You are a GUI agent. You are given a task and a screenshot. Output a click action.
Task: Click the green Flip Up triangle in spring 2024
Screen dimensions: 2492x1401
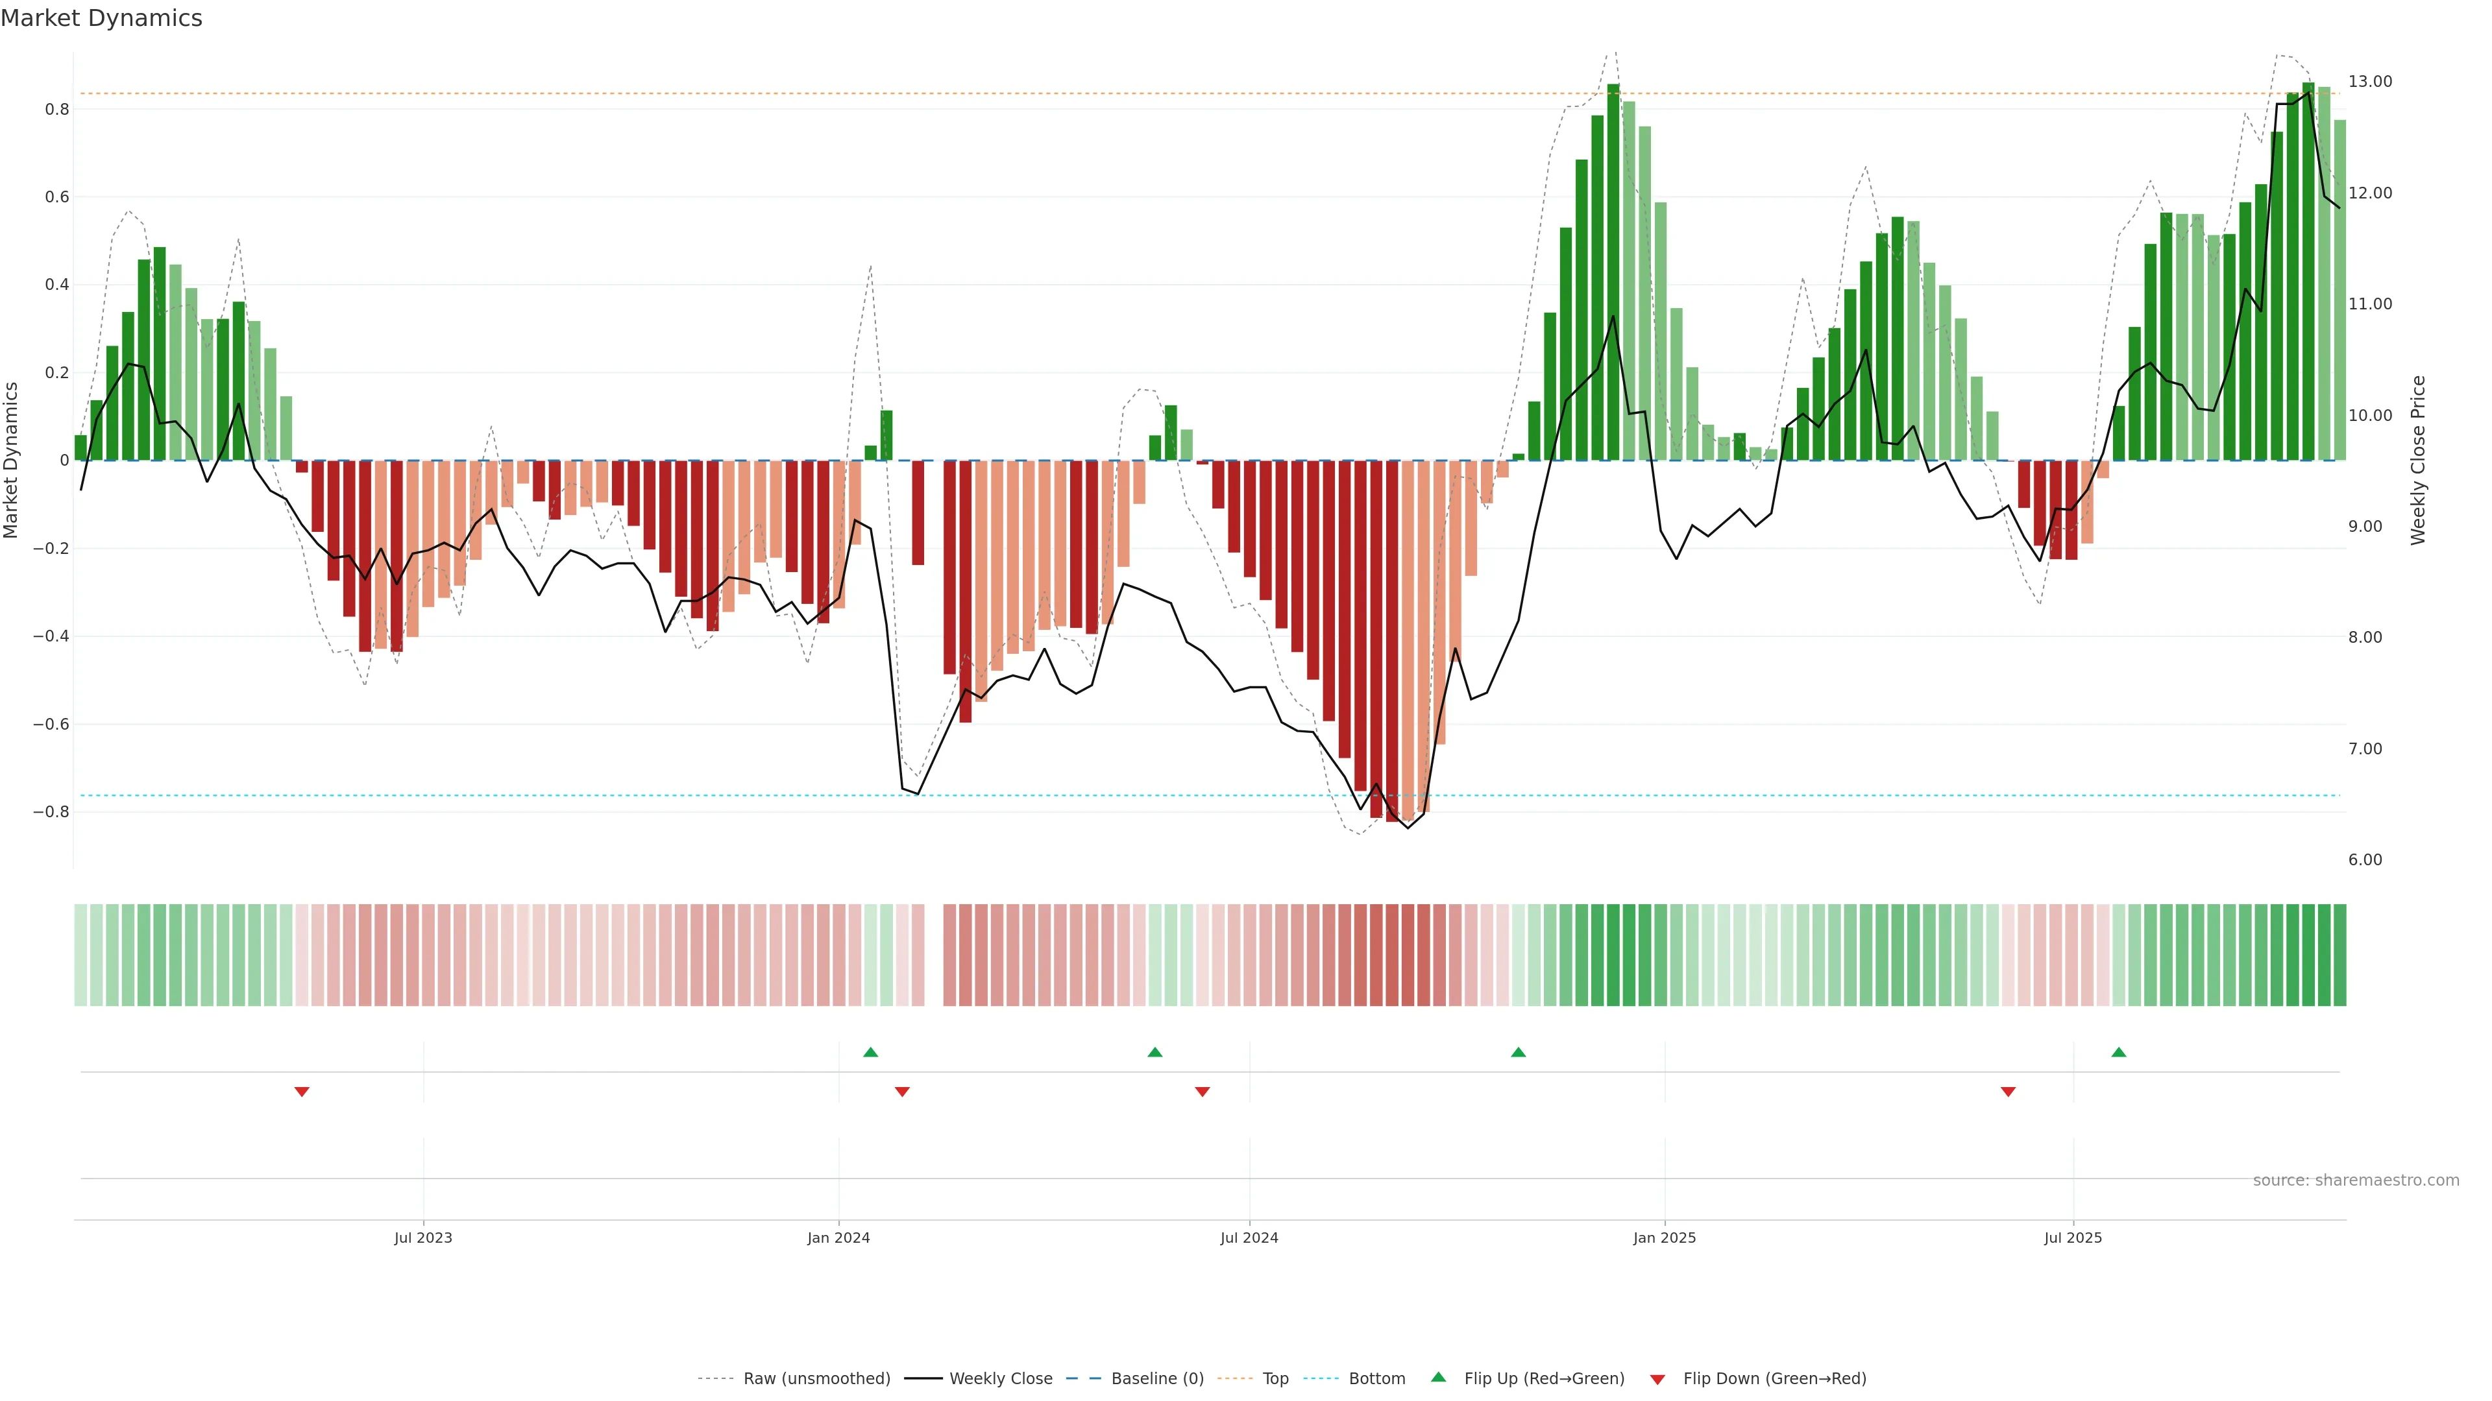pos(1154,1052)
